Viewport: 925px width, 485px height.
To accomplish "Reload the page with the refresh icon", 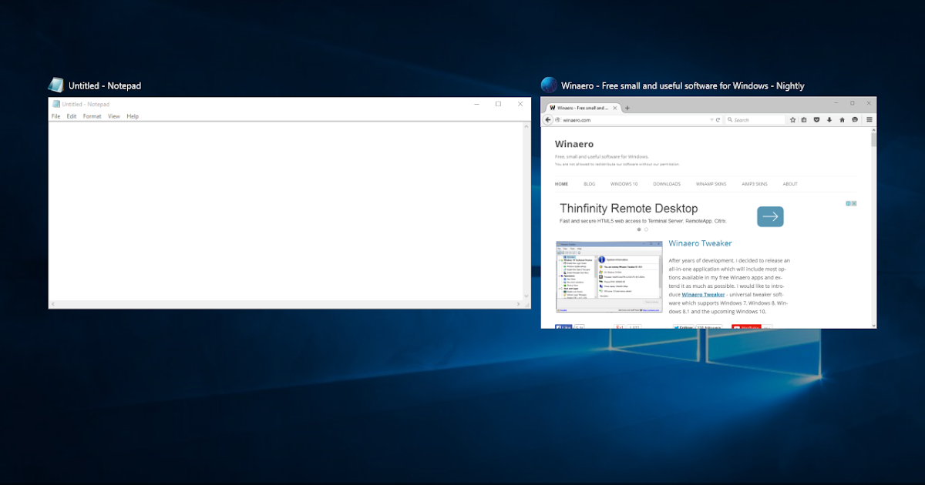I will click(x=718, y=119).
